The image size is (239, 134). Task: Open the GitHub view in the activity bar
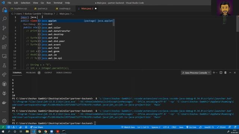click(x=4, y=84)
